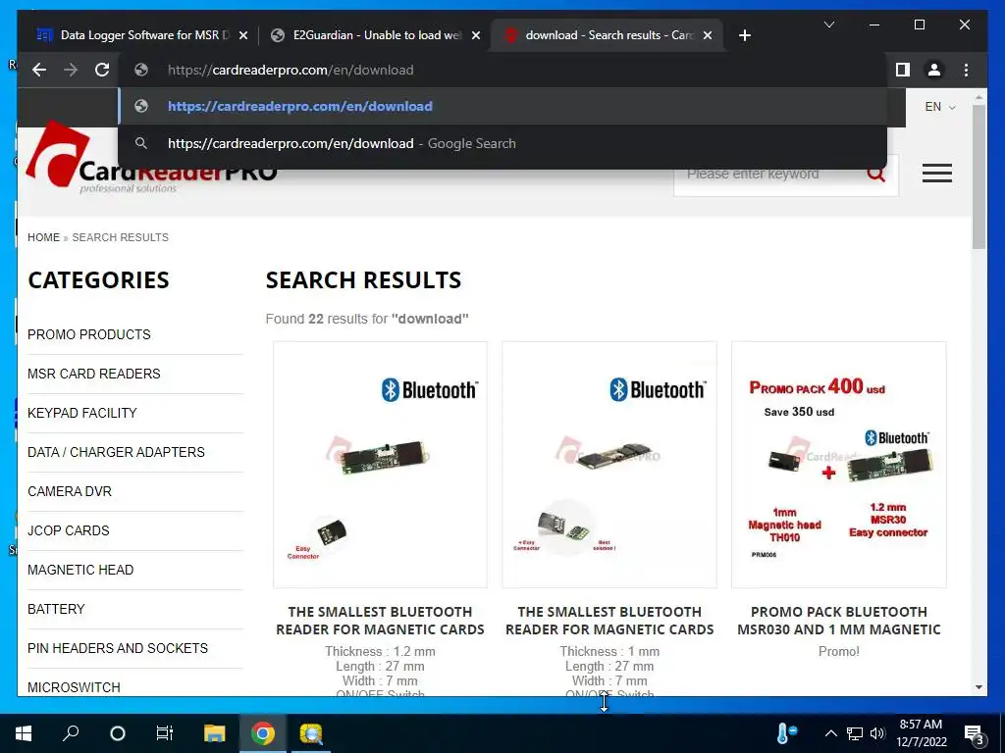
Task: Click the Chrome taskbar icon
Action: [x=263, y=733]
